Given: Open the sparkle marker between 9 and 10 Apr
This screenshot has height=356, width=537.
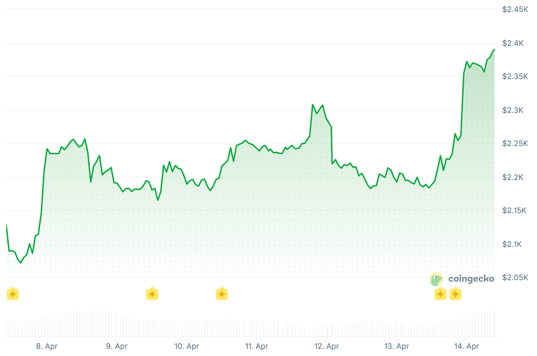Looking at the screenshot, I should pos(152,294).
